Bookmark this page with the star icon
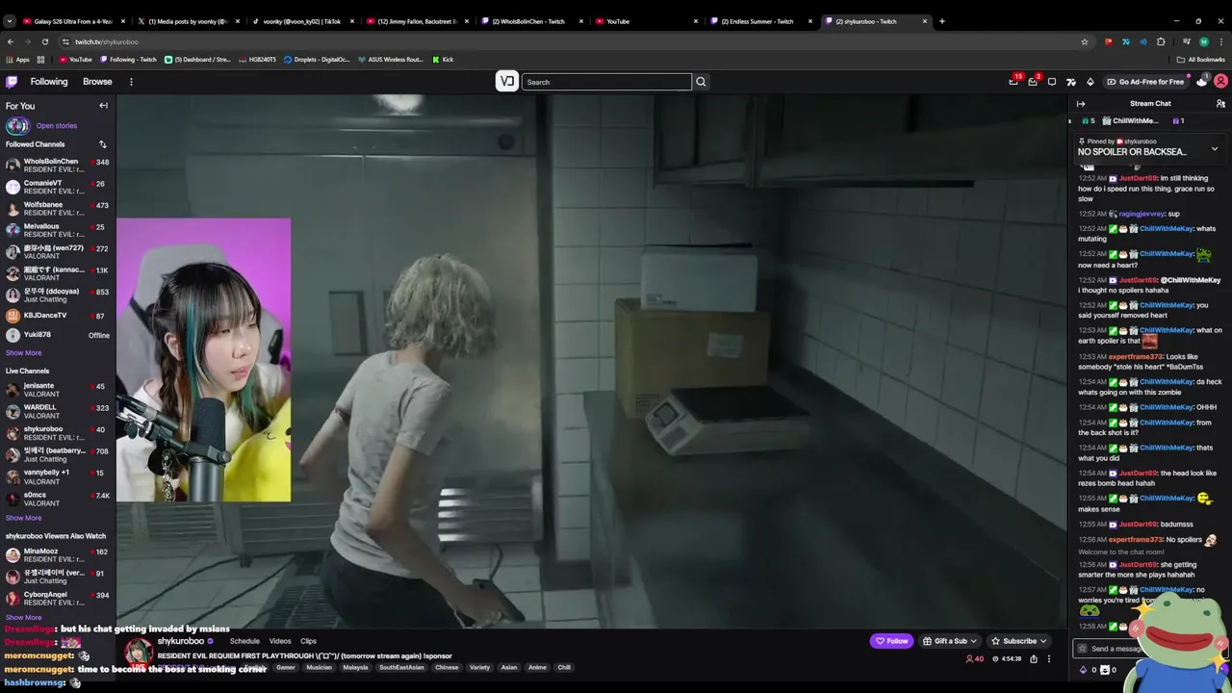 1084,41
